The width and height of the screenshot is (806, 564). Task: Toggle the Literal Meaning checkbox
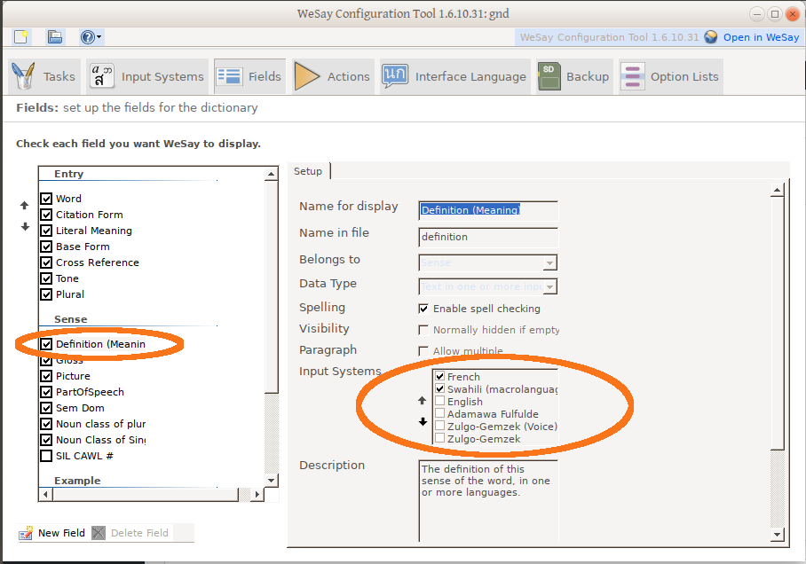click(46, 230)
